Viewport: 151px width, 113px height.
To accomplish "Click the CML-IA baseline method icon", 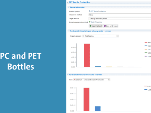I will [x=90, y=22].
